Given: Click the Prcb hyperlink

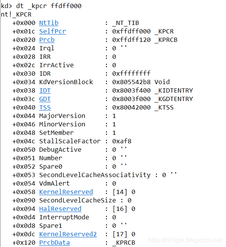Looking at the screenshot, I should [47, 40].
